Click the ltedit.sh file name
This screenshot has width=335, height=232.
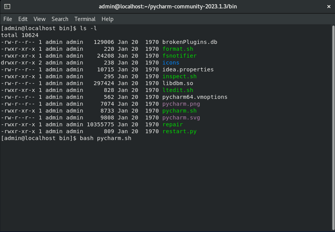(178, 90)
